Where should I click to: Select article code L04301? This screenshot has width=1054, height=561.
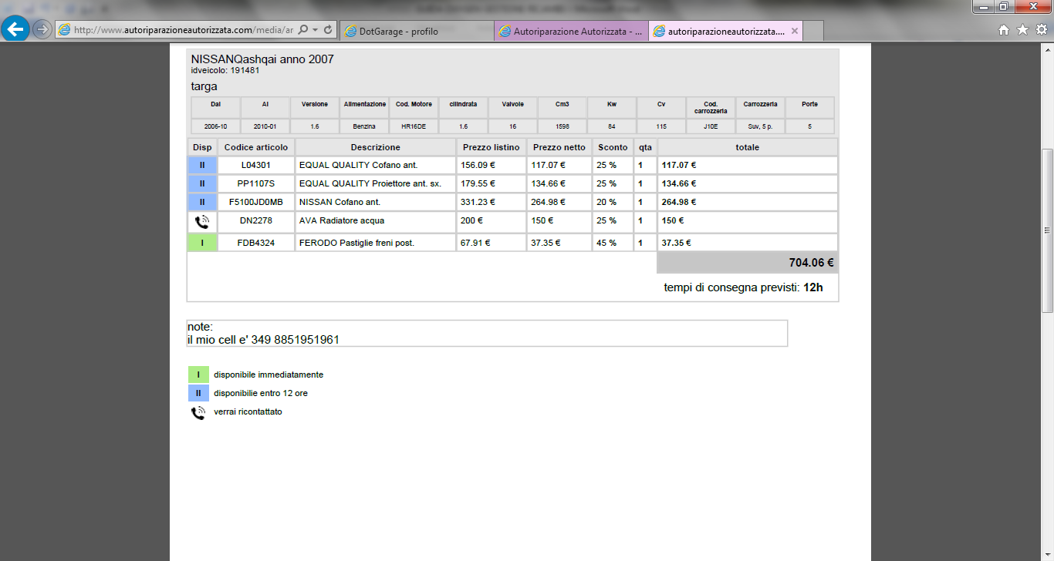click(x=256, y=165)
